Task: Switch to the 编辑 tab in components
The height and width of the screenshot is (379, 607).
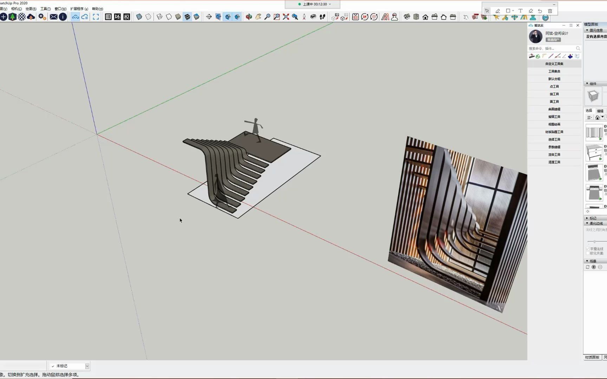Action: (x=600, y=111)
